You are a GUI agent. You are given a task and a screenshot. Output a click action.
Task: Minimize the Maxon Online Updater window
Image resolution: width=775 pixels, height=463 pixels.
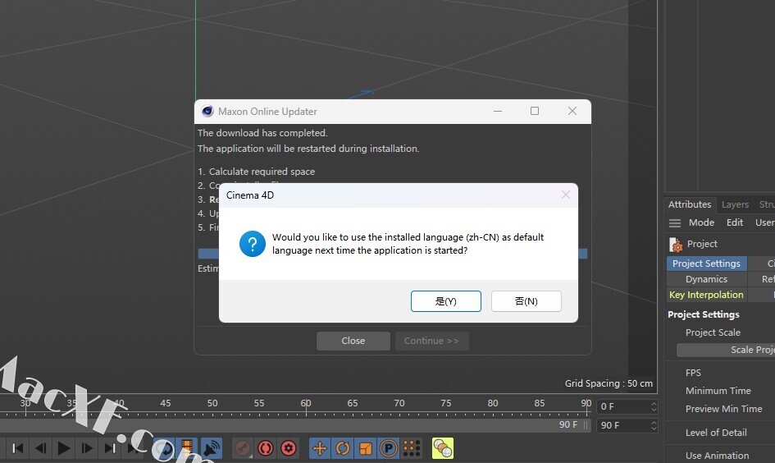(x=498, y=111)
